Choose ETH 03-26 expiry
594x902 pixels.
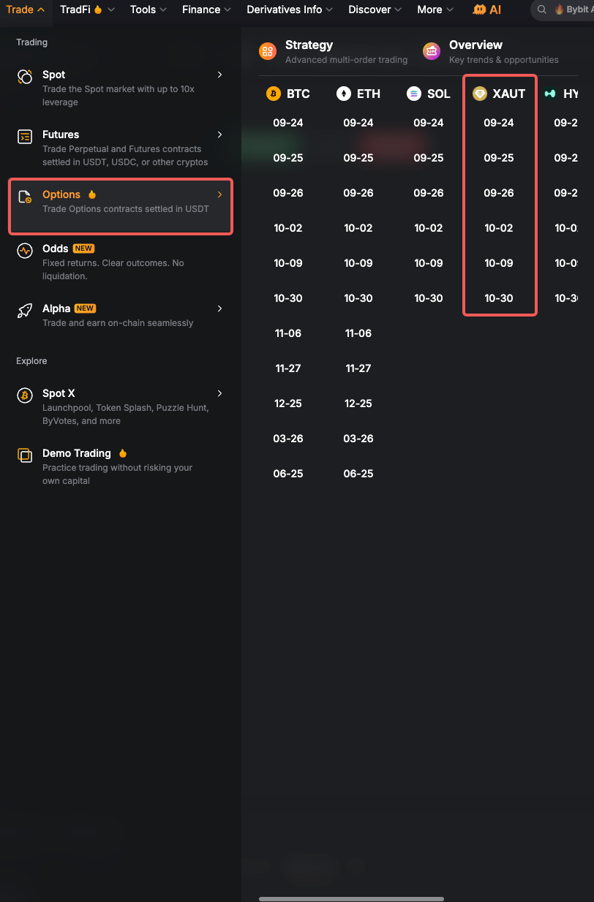[358, 439]
